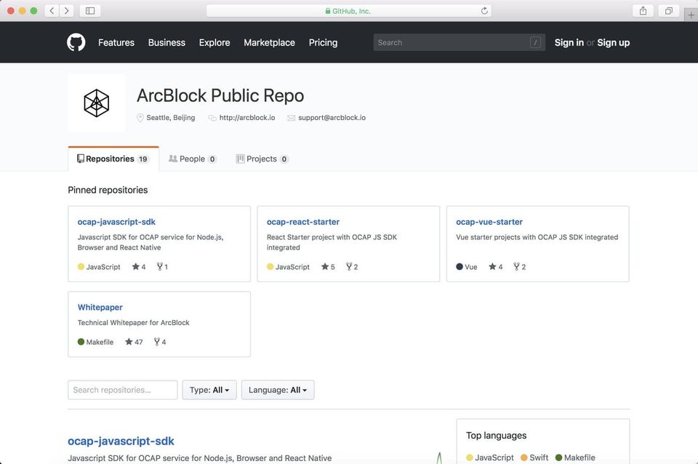Screen dimensions: 698x464
Task: Toggle the Safari sidebar icon
Action: [90, 11]
